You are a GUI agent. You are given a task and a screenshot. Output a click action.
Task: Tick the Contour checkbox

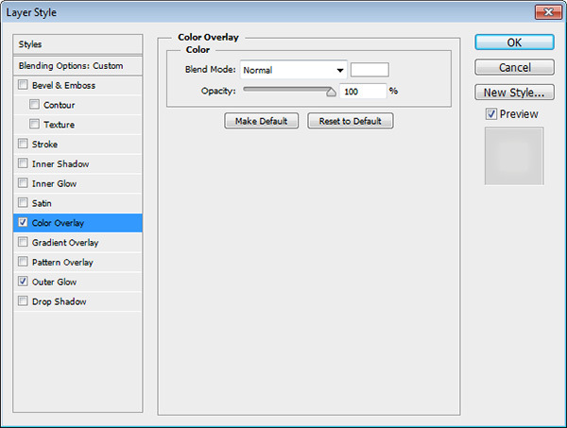(35, 105)
